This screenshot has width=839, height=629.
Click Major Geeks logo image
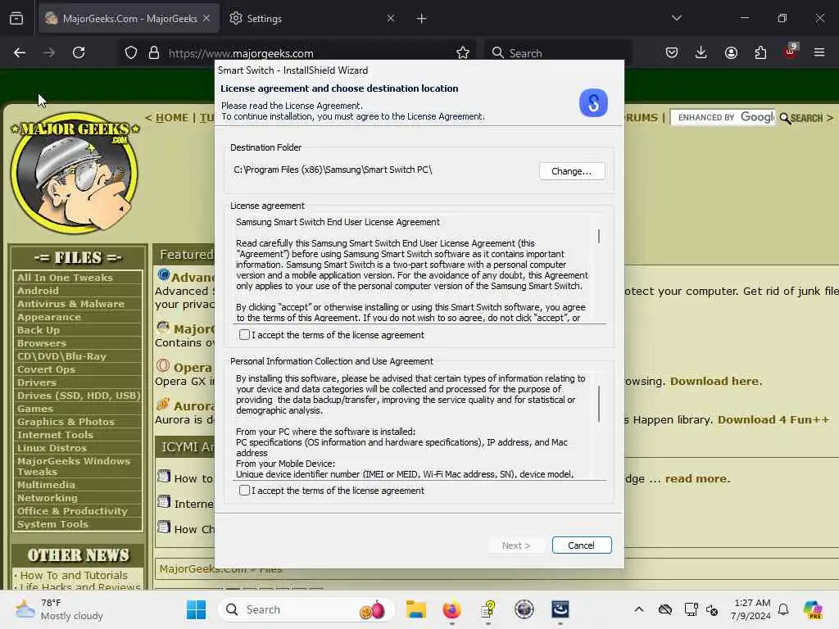pyautogui.click(x=75, y=172)
